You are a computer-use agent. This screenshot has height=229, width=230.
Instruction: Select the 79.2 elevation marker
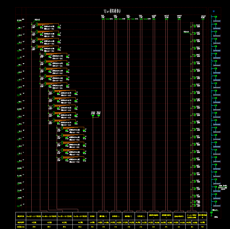pyautogui.click(x=20, y=43)
